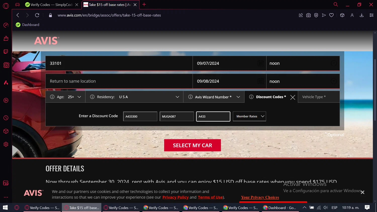Open Dashboard Chrome window in taskbar
The image size is (377, 212).
279,207
